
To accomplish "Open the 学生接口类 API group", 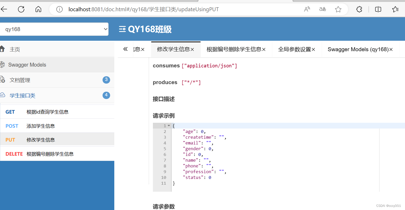I will pyautogui.click(x=22, y=95).
